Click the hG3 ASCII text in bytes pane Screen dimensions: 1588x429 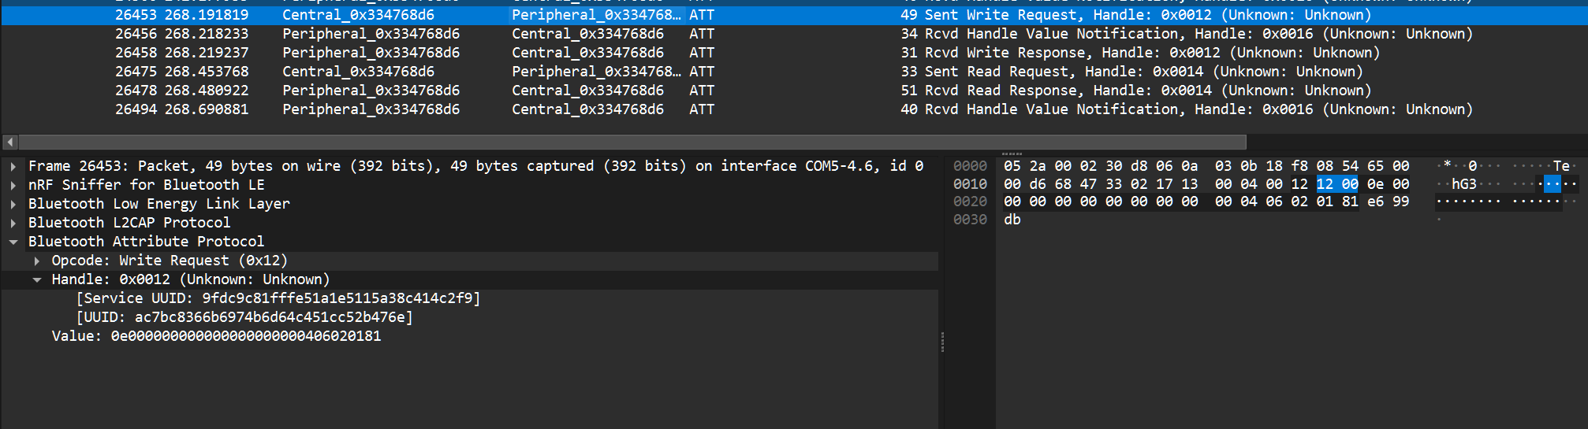[x=1464, y=184]
